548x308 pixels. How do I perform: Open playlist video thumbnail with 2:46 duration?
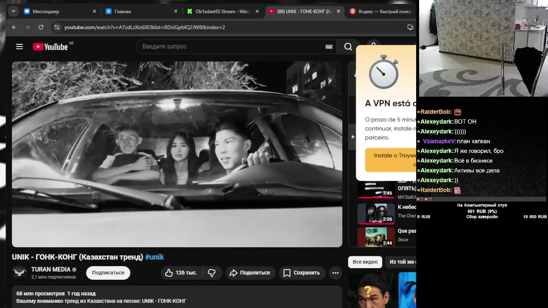pyautogui.click(x=376, y=189)
